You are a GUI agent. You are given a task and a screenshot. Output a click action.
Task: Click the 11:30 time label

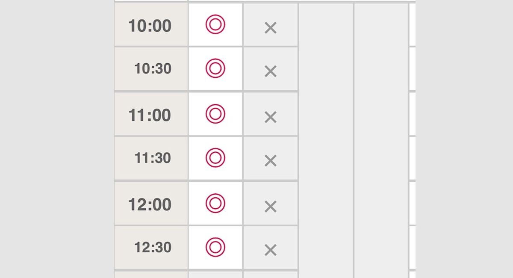click(153, 158)
